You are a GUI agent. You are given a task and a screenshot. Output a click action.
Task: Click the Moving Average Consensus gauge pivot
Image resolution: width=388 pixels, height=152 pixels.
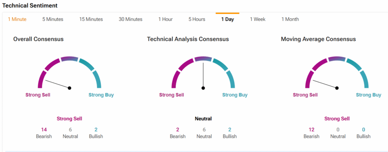pyautogui.click(x=337, y=88)
